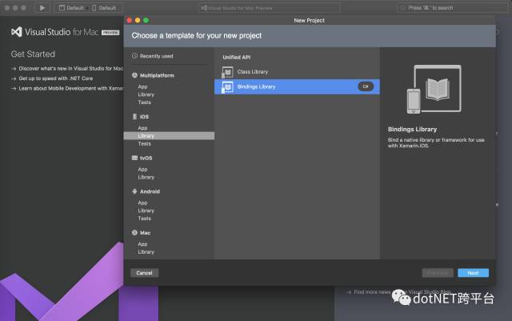Click the Unified API section header
This screenshot has height=321, width=512.
pyautogui.click(x=237, y=57)
